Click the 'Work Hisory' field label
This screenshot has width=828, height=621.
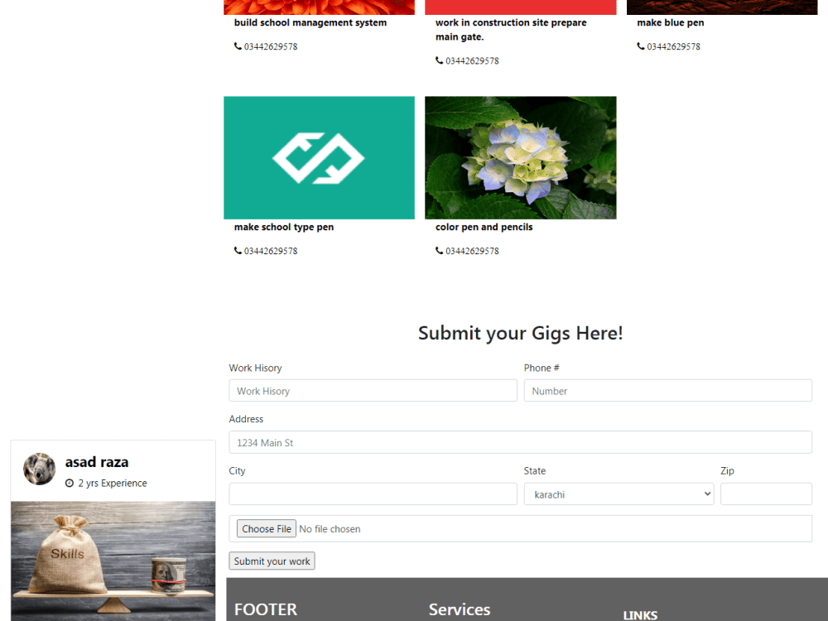click(x=255, y=368)
